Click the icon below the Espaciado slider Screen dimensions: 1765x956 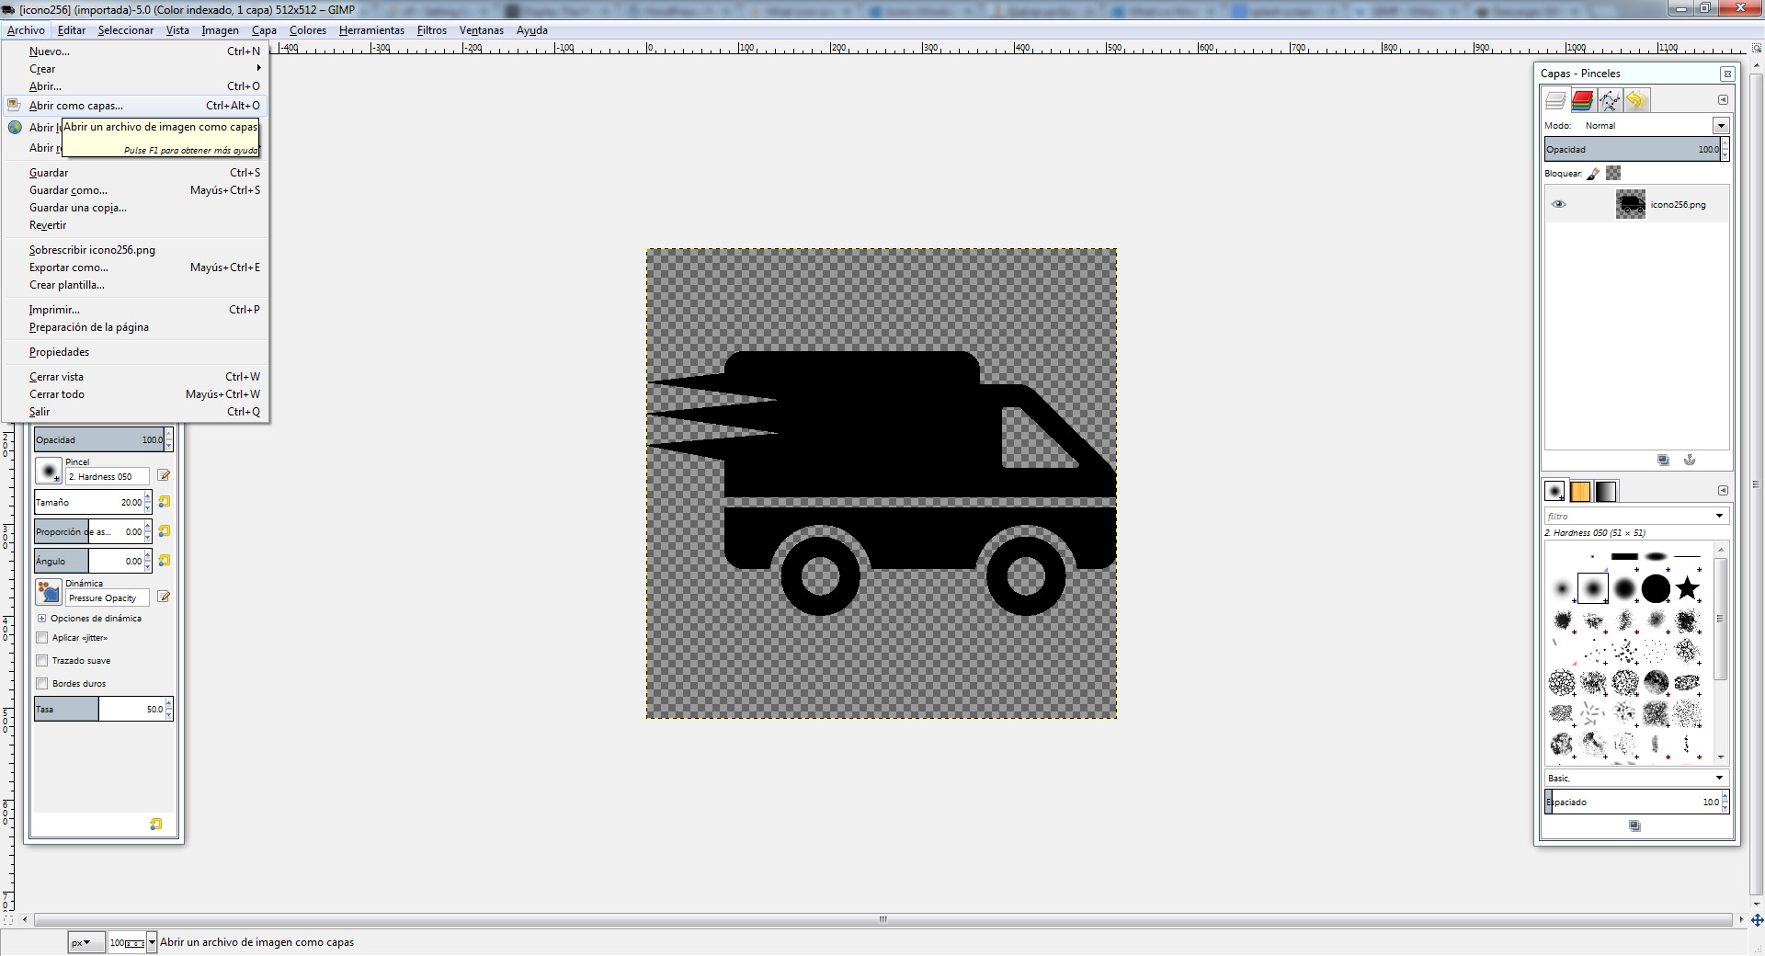(1634, 825)
